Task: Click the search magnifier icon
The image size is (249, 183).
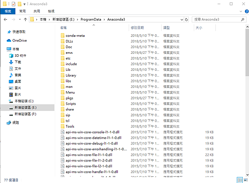Action: [242, 19]
